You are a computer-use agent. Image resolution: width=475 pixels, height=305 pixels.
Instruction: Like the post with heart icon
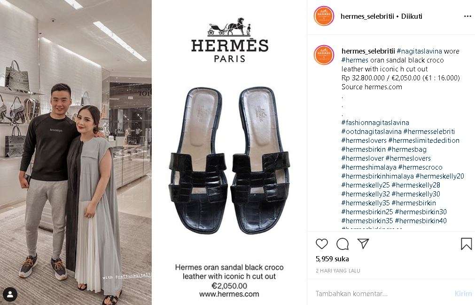tap(322, 244)
